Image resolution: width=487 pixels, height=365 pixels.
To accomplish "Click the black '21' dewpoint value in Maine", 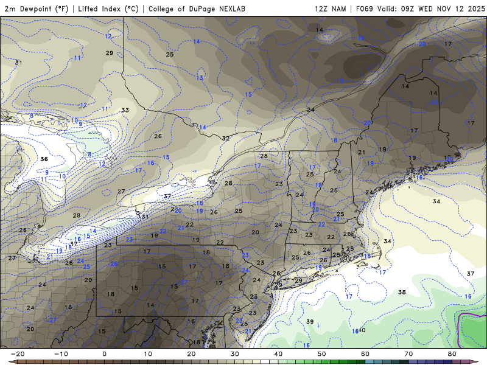I will pos(362,152).
